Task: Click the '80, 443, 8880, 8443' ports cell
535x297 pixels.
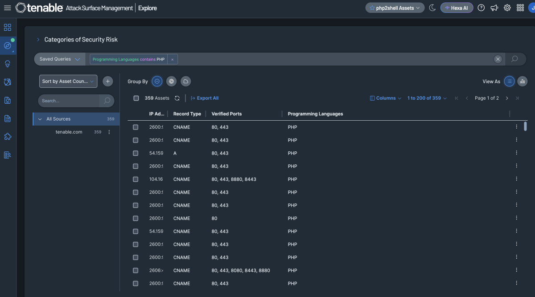Action: pos(234,179)
